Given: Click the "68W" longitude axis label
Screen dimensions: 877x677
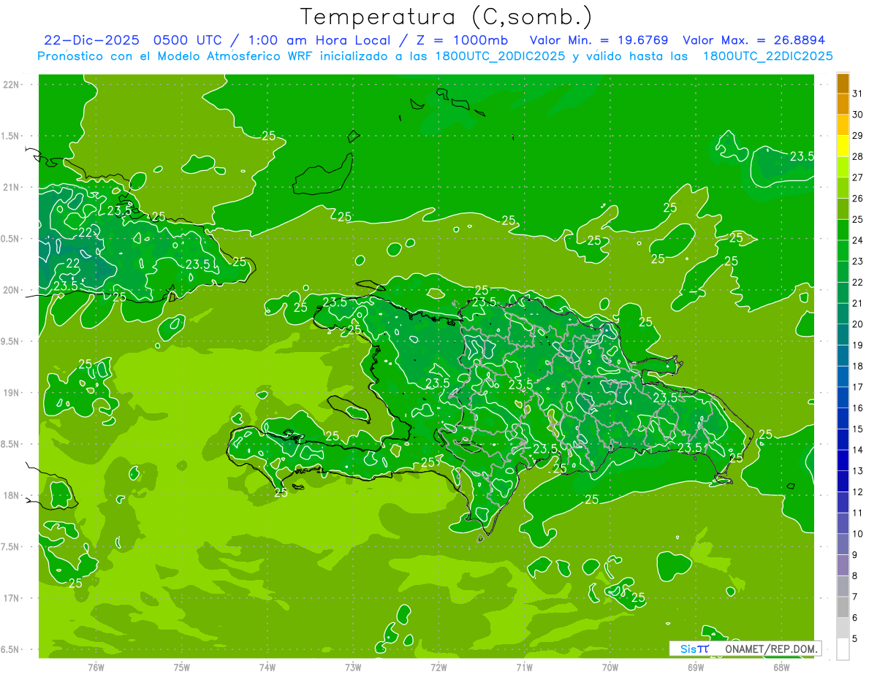Looking at the screenshot, I should (x=781, y=667).
